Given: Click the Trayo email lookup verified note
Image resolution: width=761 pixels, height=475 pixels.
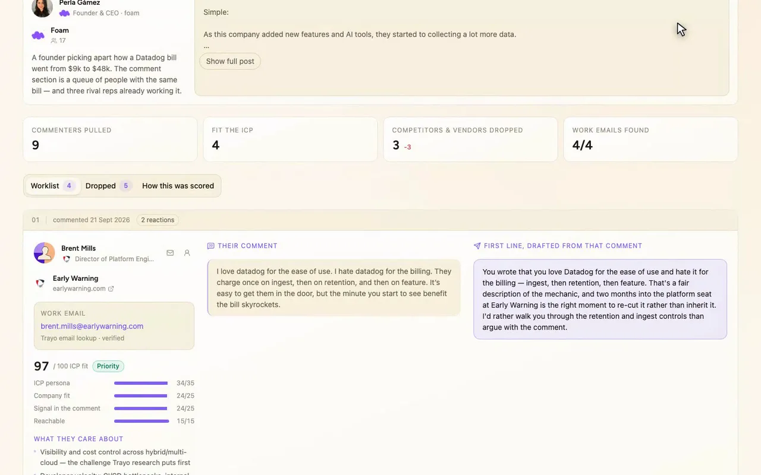Looking at the screenshot, I should pos(83,338).
